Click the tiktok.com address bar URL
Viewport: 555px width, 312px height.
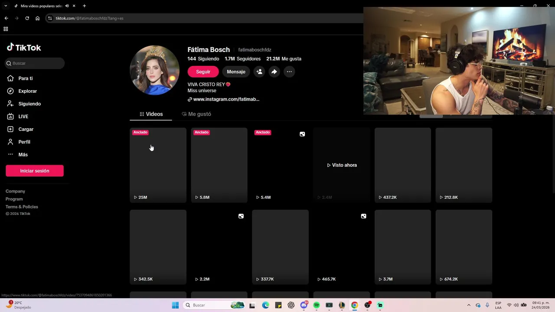(x=89, y=18)
